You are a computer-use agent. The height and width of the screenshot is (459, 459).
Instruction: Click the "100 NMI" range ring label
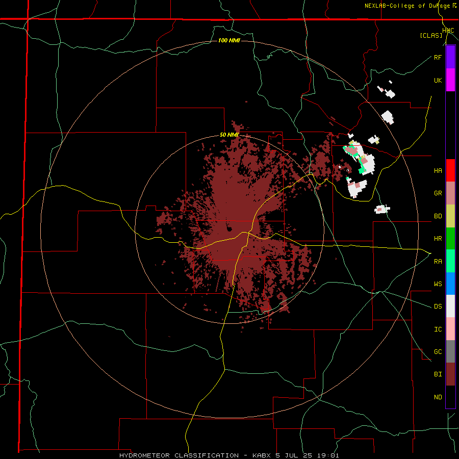(x=229, y=40)
